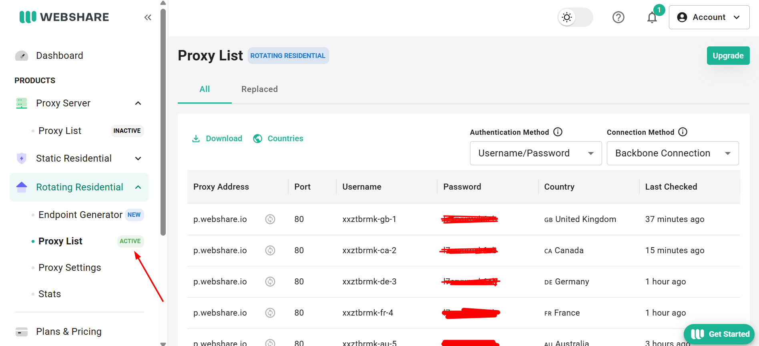Open the Username/Password dropdown
This screenshot has height=346, width=759.
tap(536, 153)
